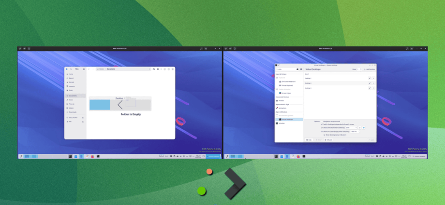Remove Desktop 2 with the X icon
This screenshot has height=205, width=445.
click(x=374, y=83)
